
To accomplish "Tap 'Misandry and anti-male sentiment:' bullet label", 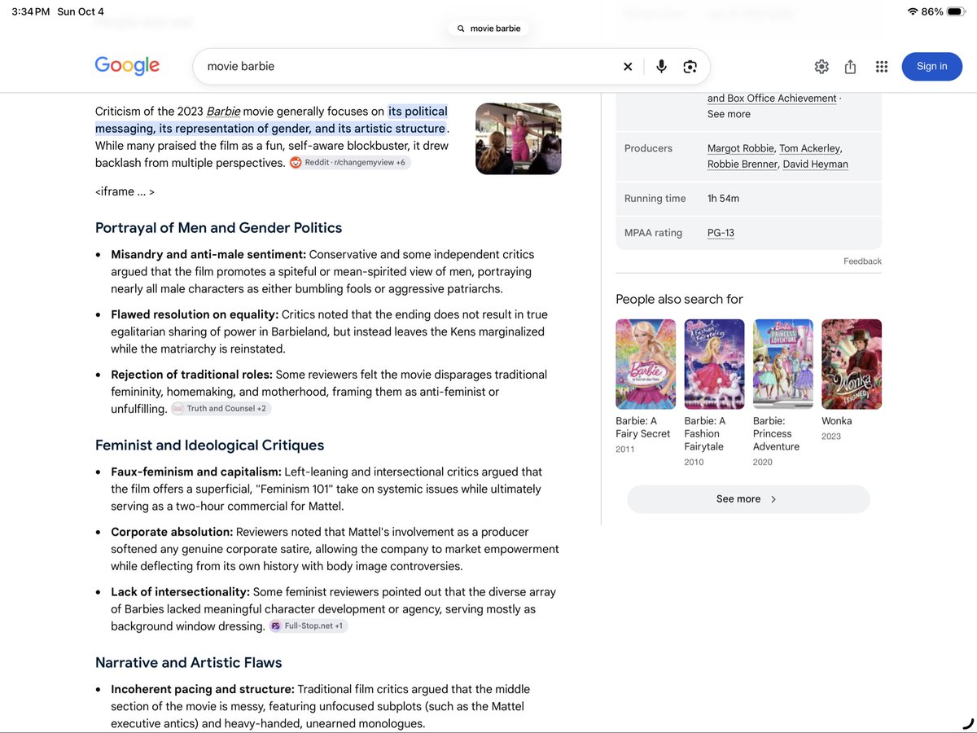I will click(208, 255).
